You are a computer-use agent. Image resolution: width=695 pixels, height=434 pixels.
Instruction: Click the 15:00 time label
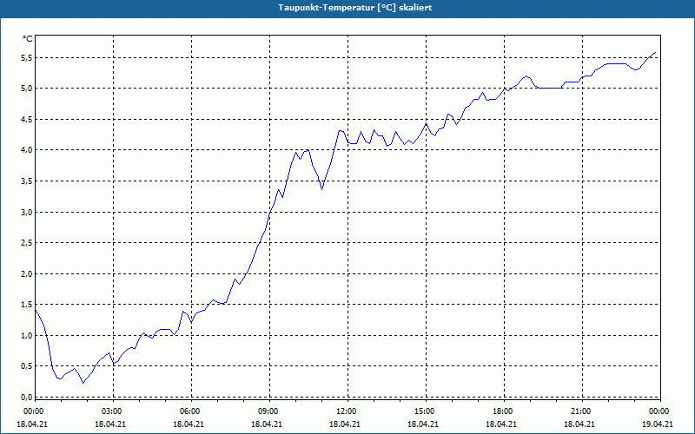(423, 411)
